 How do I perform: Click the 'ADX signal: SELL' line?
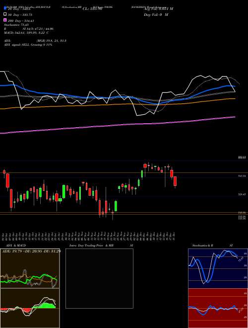click(28, 45)
